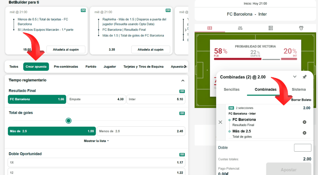Open Tarjetas y Tiros de Esquina tab
Screen dimensions: 318x175
tap(143, 66)
